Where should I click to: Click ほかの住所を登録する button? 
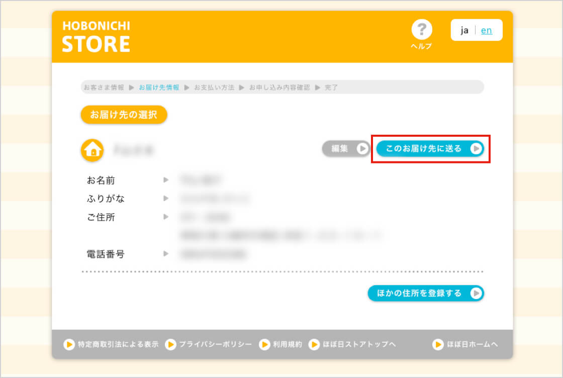pos(425,293)
